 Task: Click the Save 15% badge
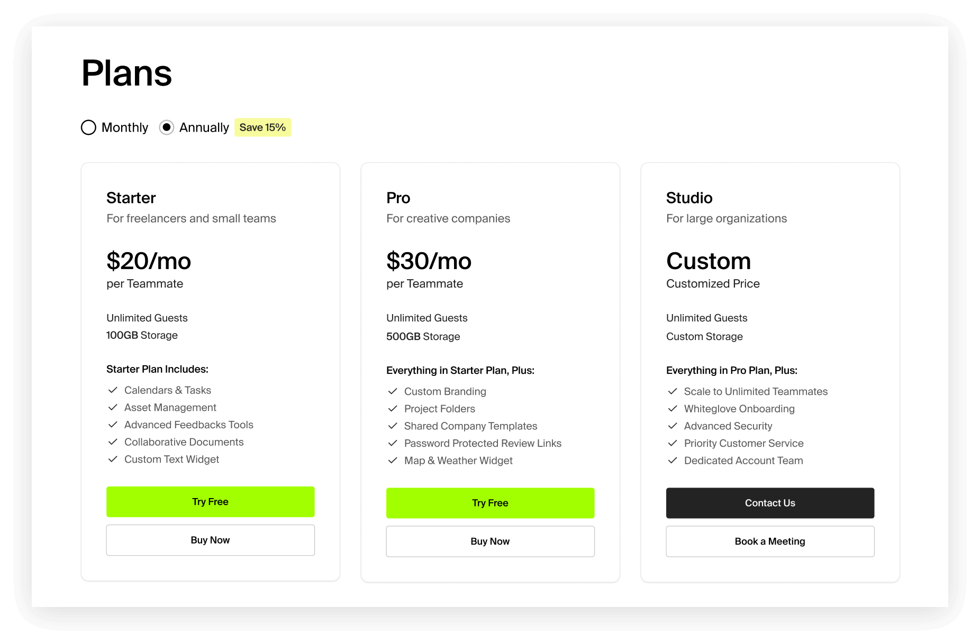(x=262, y=127)
